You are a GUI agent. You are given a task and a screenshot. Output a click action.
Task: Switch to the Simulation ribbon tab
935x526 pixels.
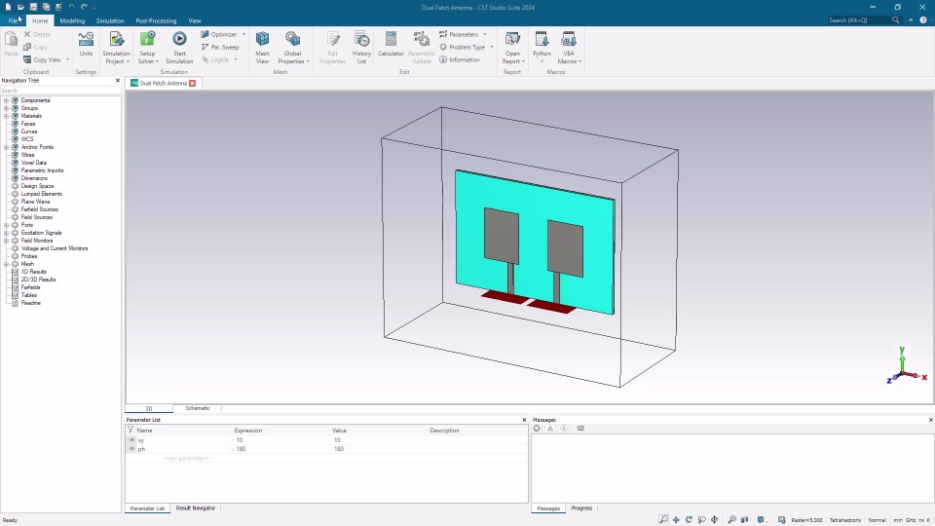(110, 20)
